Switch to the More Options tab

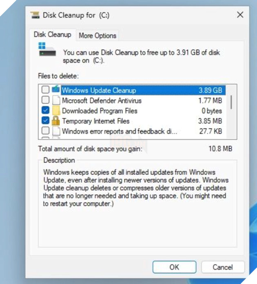tap(97, 36)
